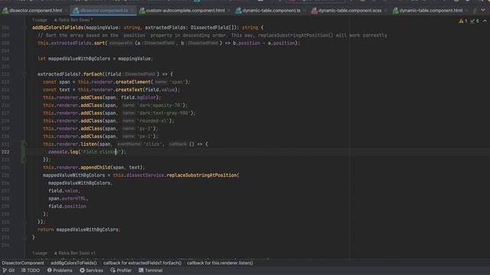The height and width of the screenshot is (275, 490).
Task: Click the '1 usage' hint above addBgColorsToFields
Action: pyautogui.click(x=40, y=20)
